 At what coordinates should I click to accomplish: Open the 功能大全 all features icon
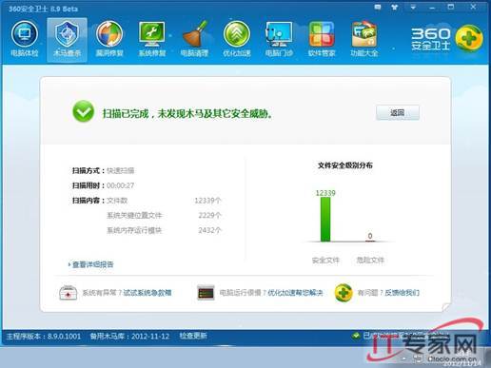(x=364, y=39)
